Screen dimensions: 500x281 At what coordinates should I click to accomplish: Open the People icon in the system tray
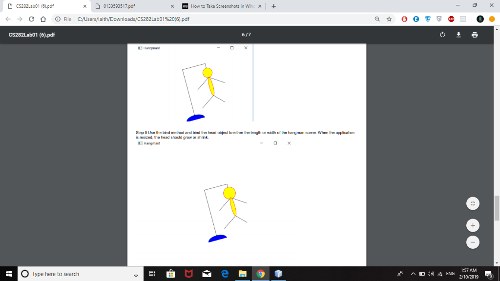point(400,274)
